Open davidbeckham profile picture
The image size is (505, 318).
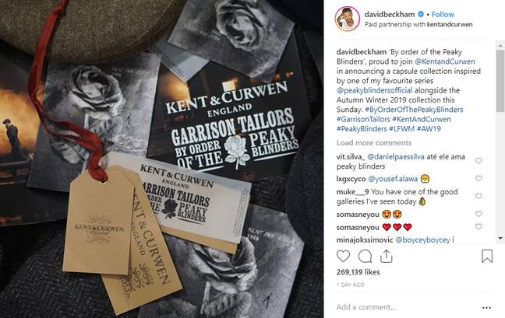coord(348,19)
